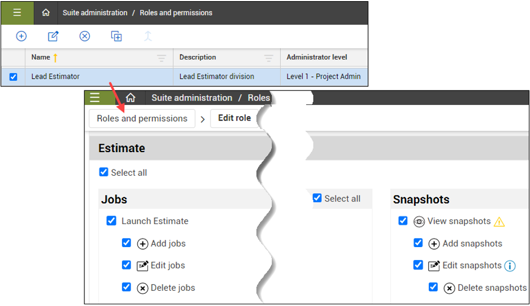Select the Roles and permissions breadcrumb tab
This screenshot has width=530, height=306.
click(142, 118)
